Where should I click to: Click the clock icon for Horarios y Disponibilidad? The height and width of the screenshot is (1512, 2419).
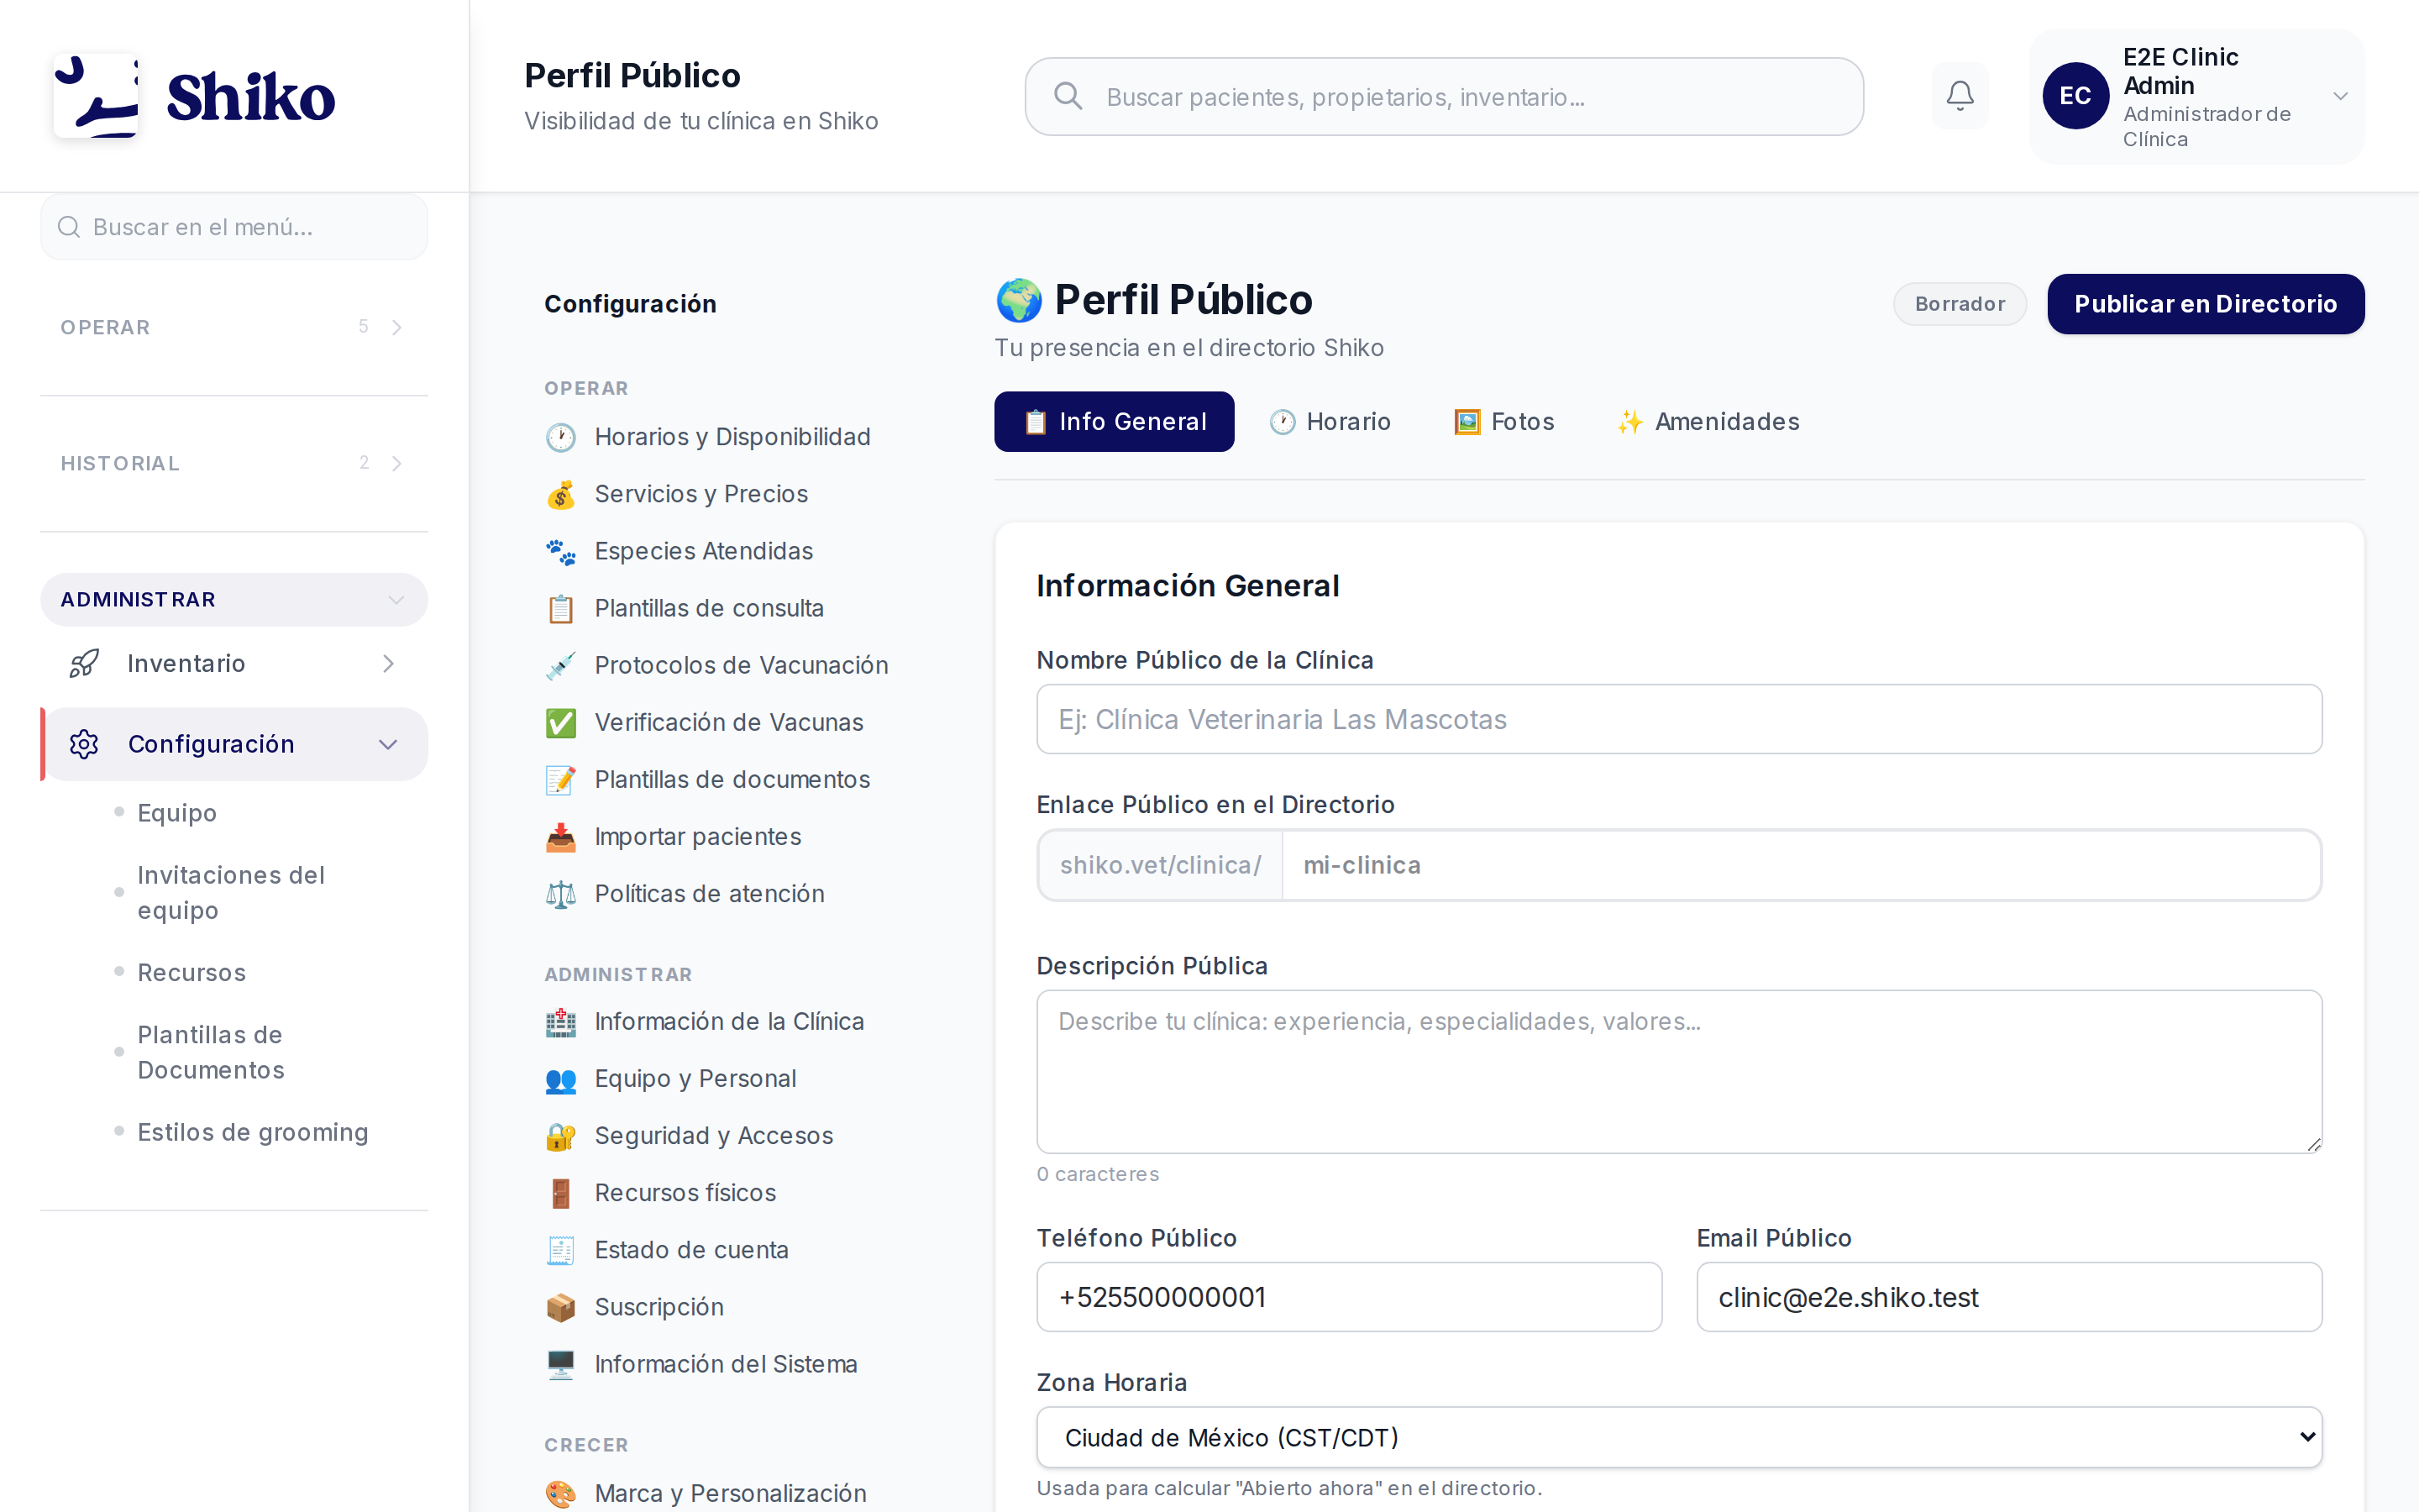point(561,437)
